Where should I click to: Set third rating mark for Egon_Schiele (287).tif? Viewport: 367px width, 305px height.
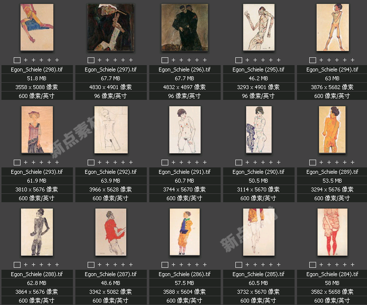115,264
